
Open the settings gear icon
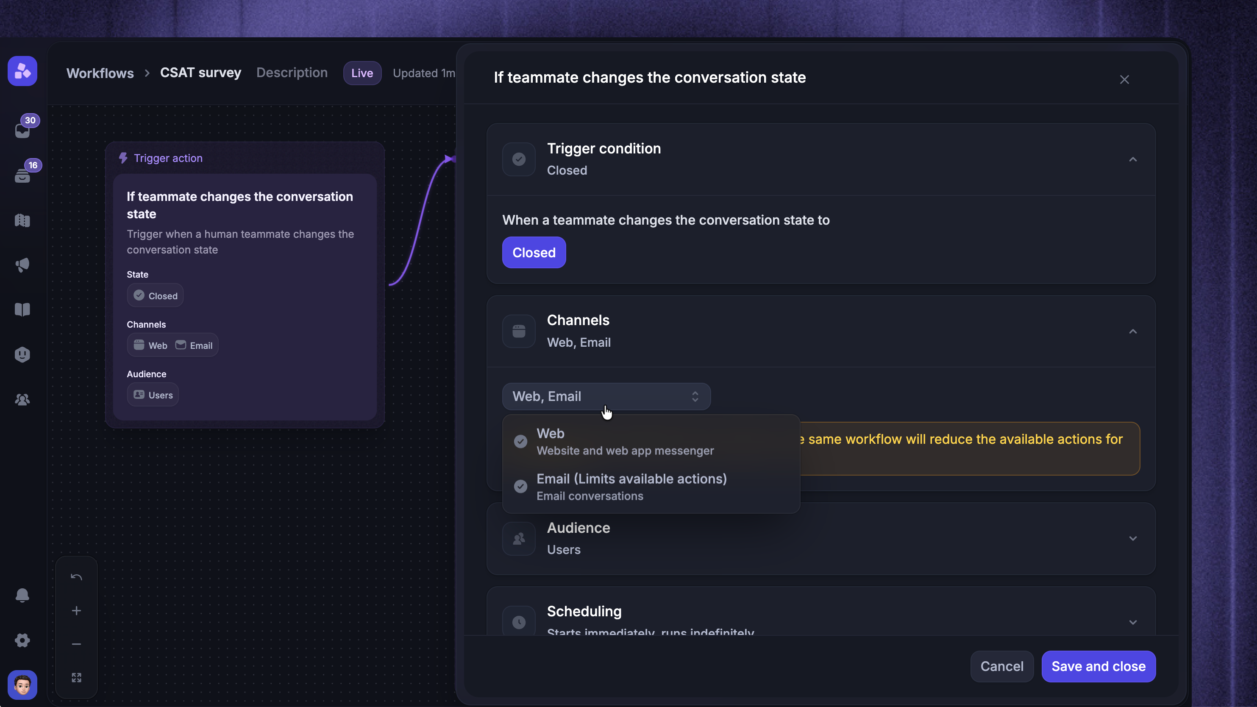[x=22, y=640]
